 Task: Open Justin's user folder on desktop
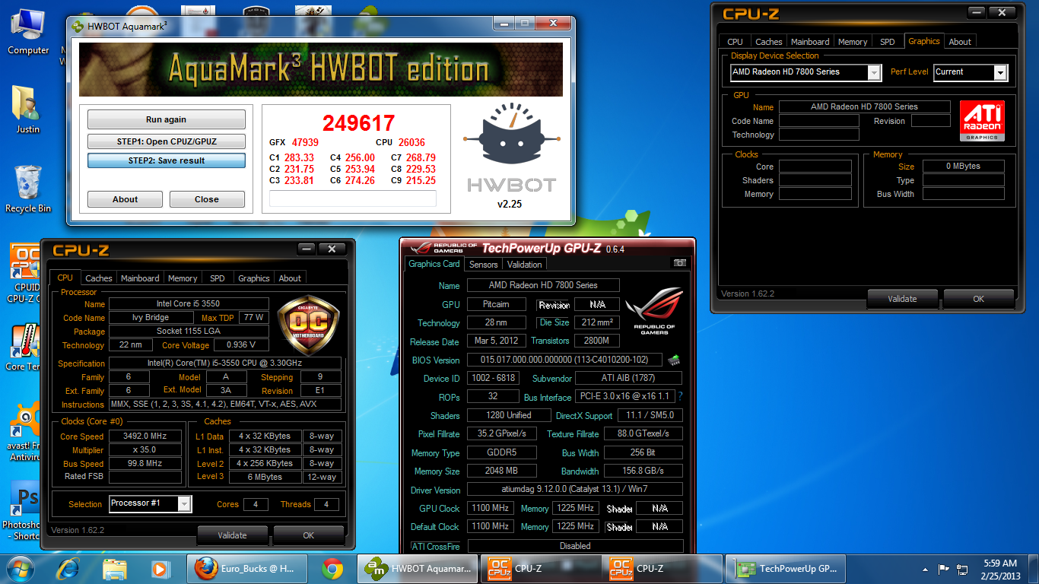click(x=27, y=109)
